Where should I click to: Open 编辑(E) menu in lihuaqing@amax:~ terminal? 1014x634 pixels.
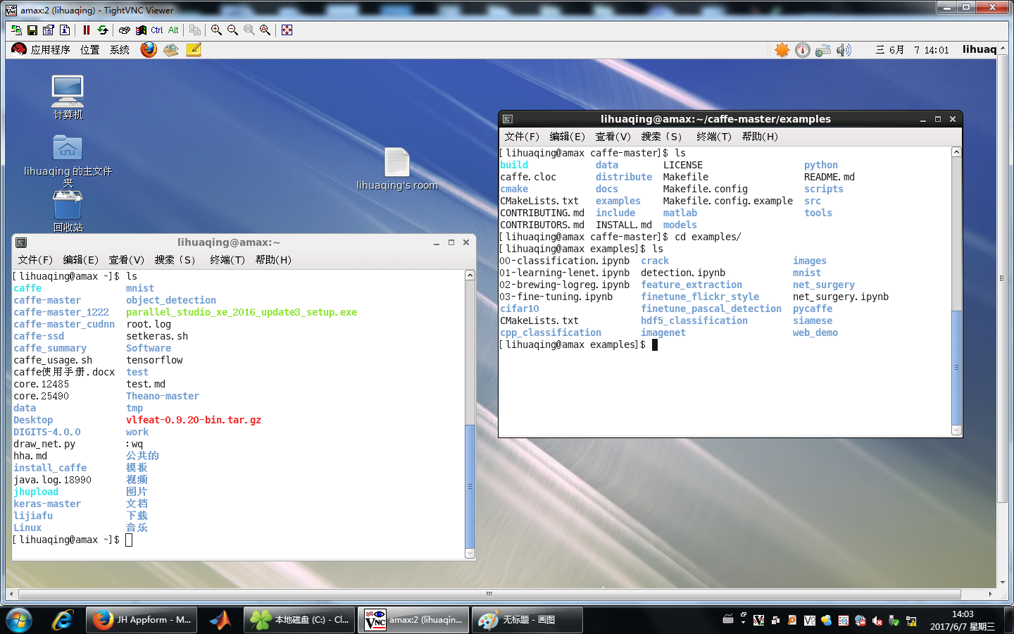80,260
